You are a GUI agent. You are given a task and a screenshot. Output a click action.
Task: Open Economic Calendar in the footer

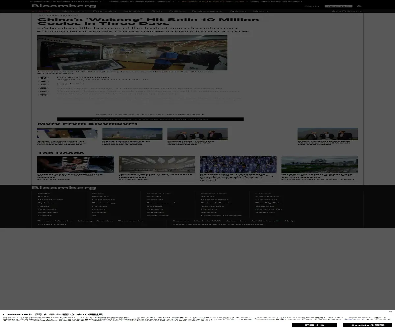pos(221,215)
